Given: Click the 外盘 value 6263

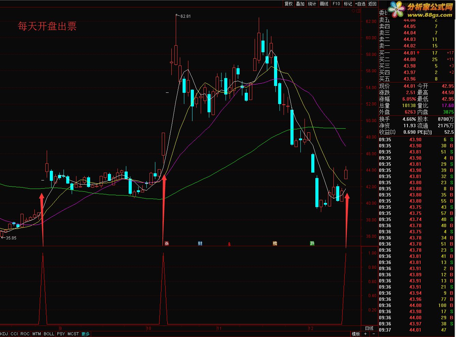Looking at the screenshot, I should pyautogui.click(x=410, y=112).
